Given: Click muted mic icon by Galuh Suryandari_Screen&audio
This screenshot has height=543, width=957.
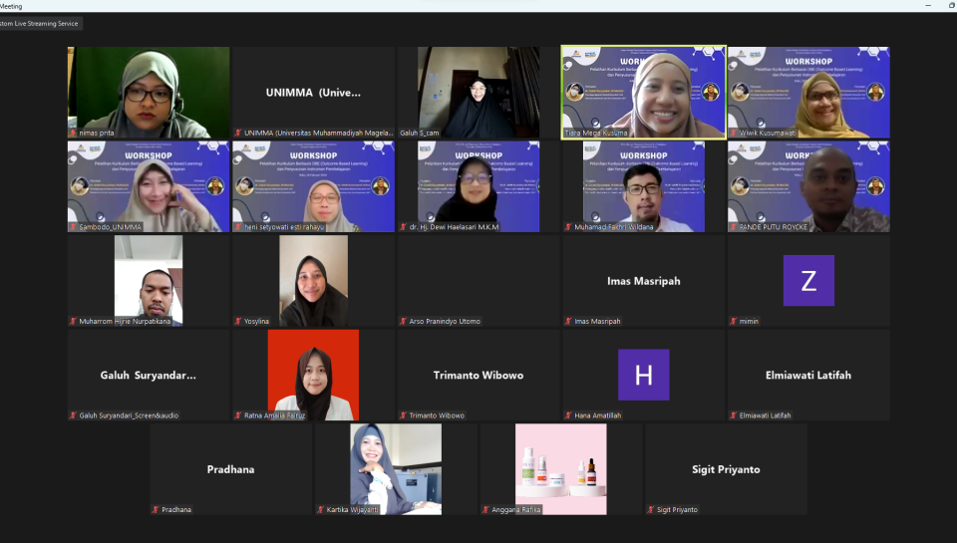Looking at the screenshot, I should click(73, 415).
